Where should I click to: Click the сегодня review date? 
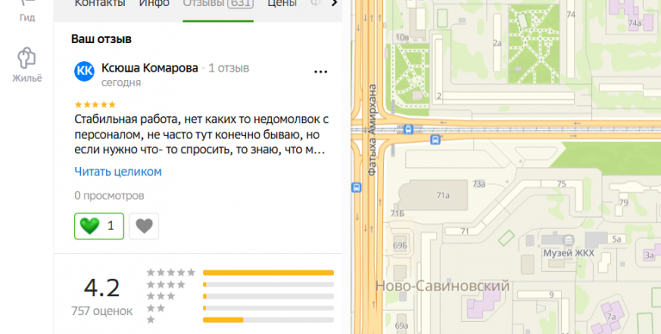click(x=121, y=83)
